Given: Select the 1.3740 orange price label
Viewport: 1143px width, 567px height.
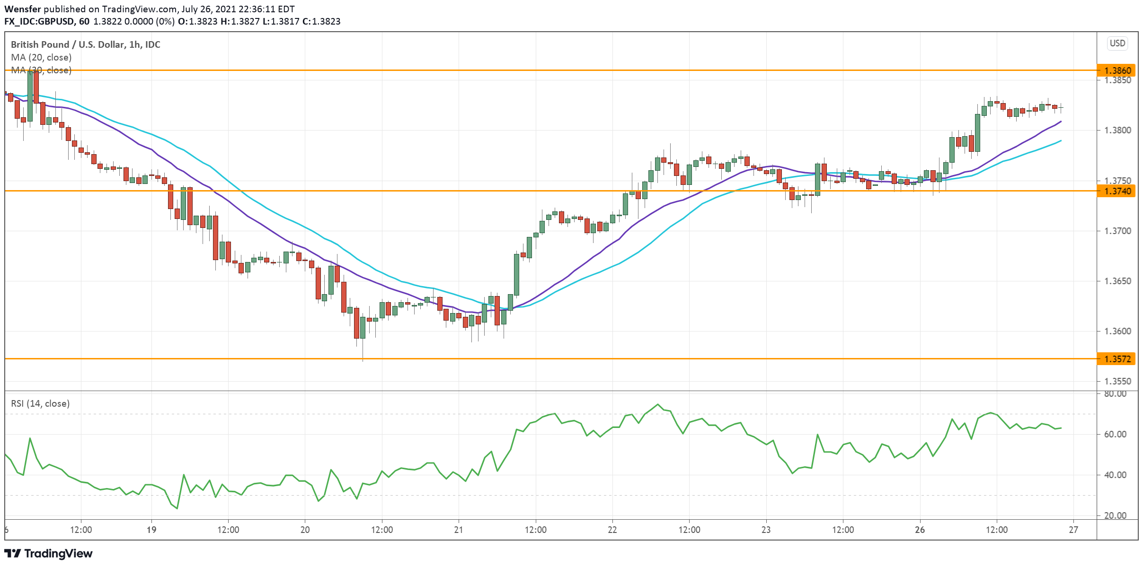Looking at the screenshot, I should [1117, 191].
